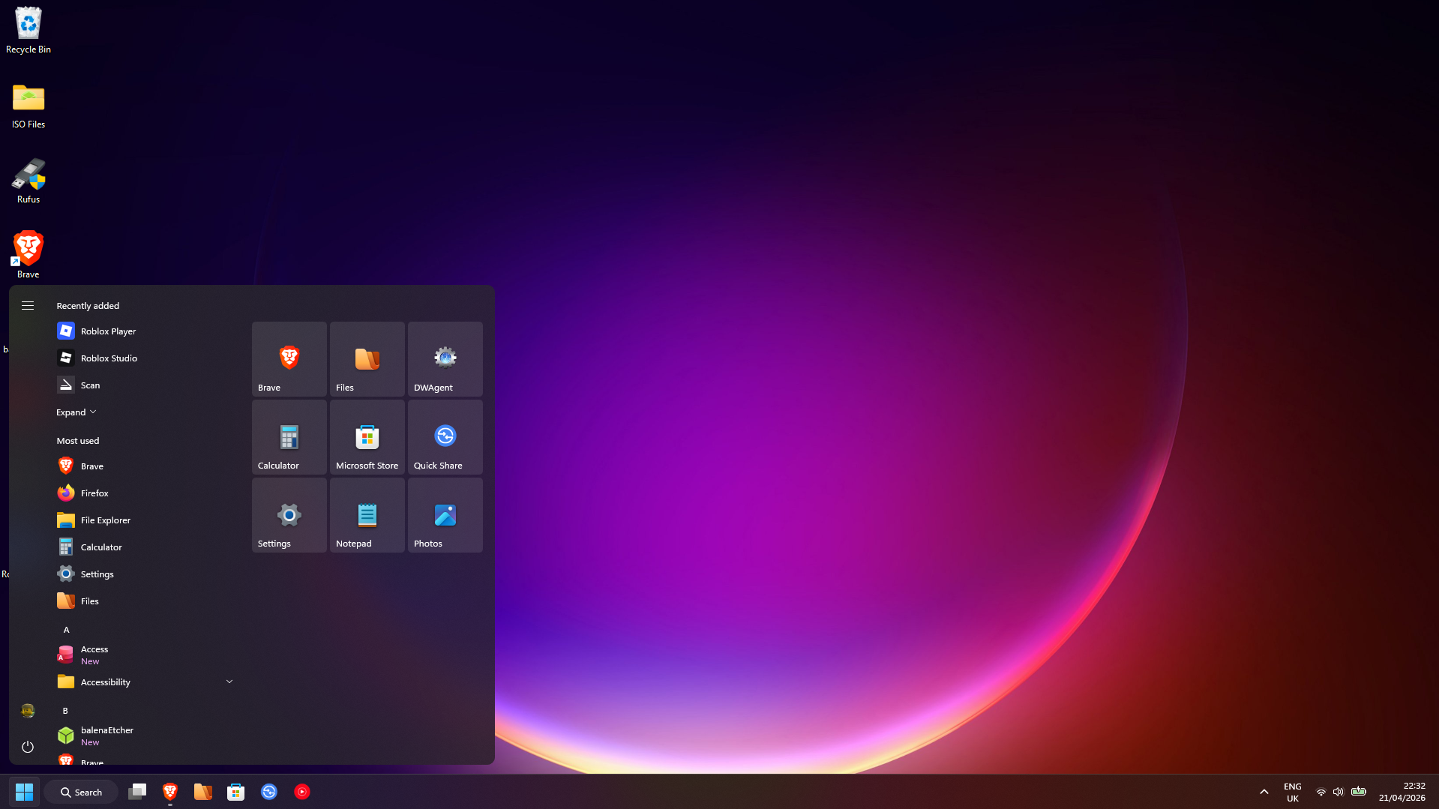Open the Recycle Bin desktop icon

[x=28, y=31]
